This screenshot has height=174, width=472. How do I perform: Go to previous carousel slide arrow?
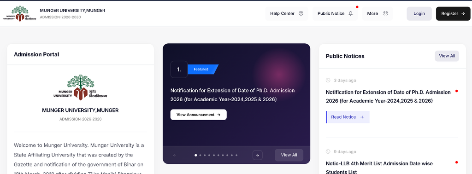(x=174, y=155)
